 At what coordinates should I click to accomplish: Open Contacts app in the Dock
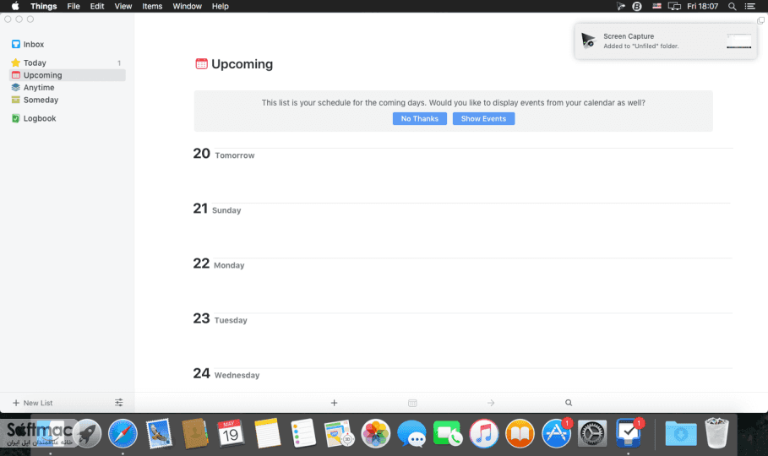point(195,434)
